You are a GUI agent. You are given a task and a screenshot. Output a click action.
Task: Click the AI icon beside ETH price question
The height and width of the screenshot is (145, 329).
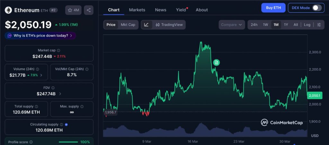[x=10, y=36]
